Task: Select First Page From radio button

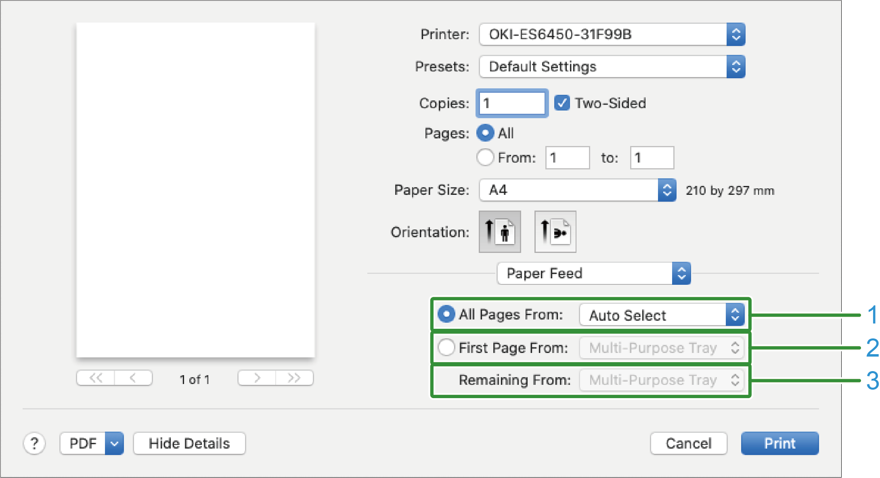Action: coord(446,347)
